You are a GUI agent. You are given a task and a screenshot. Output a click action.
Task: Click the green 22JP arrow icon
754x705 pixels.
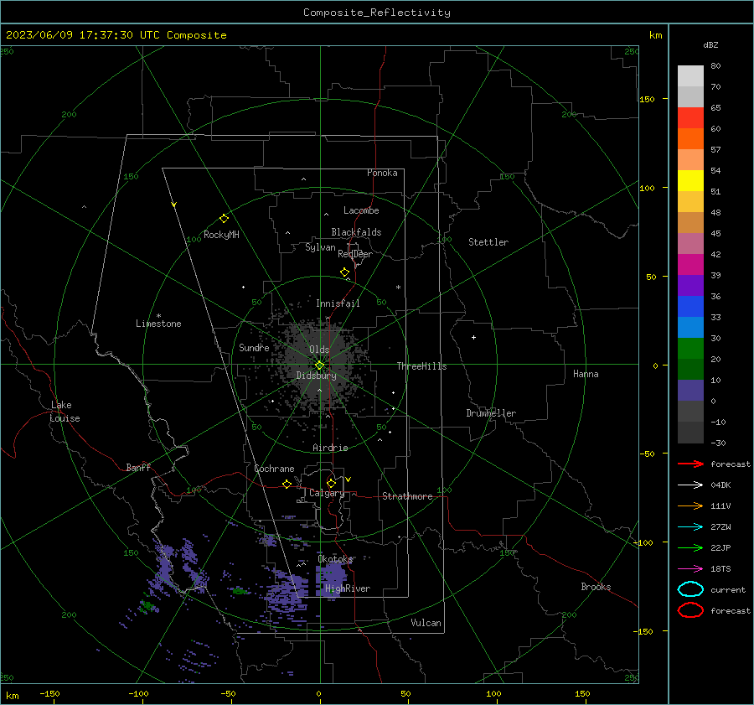point(690,547)
